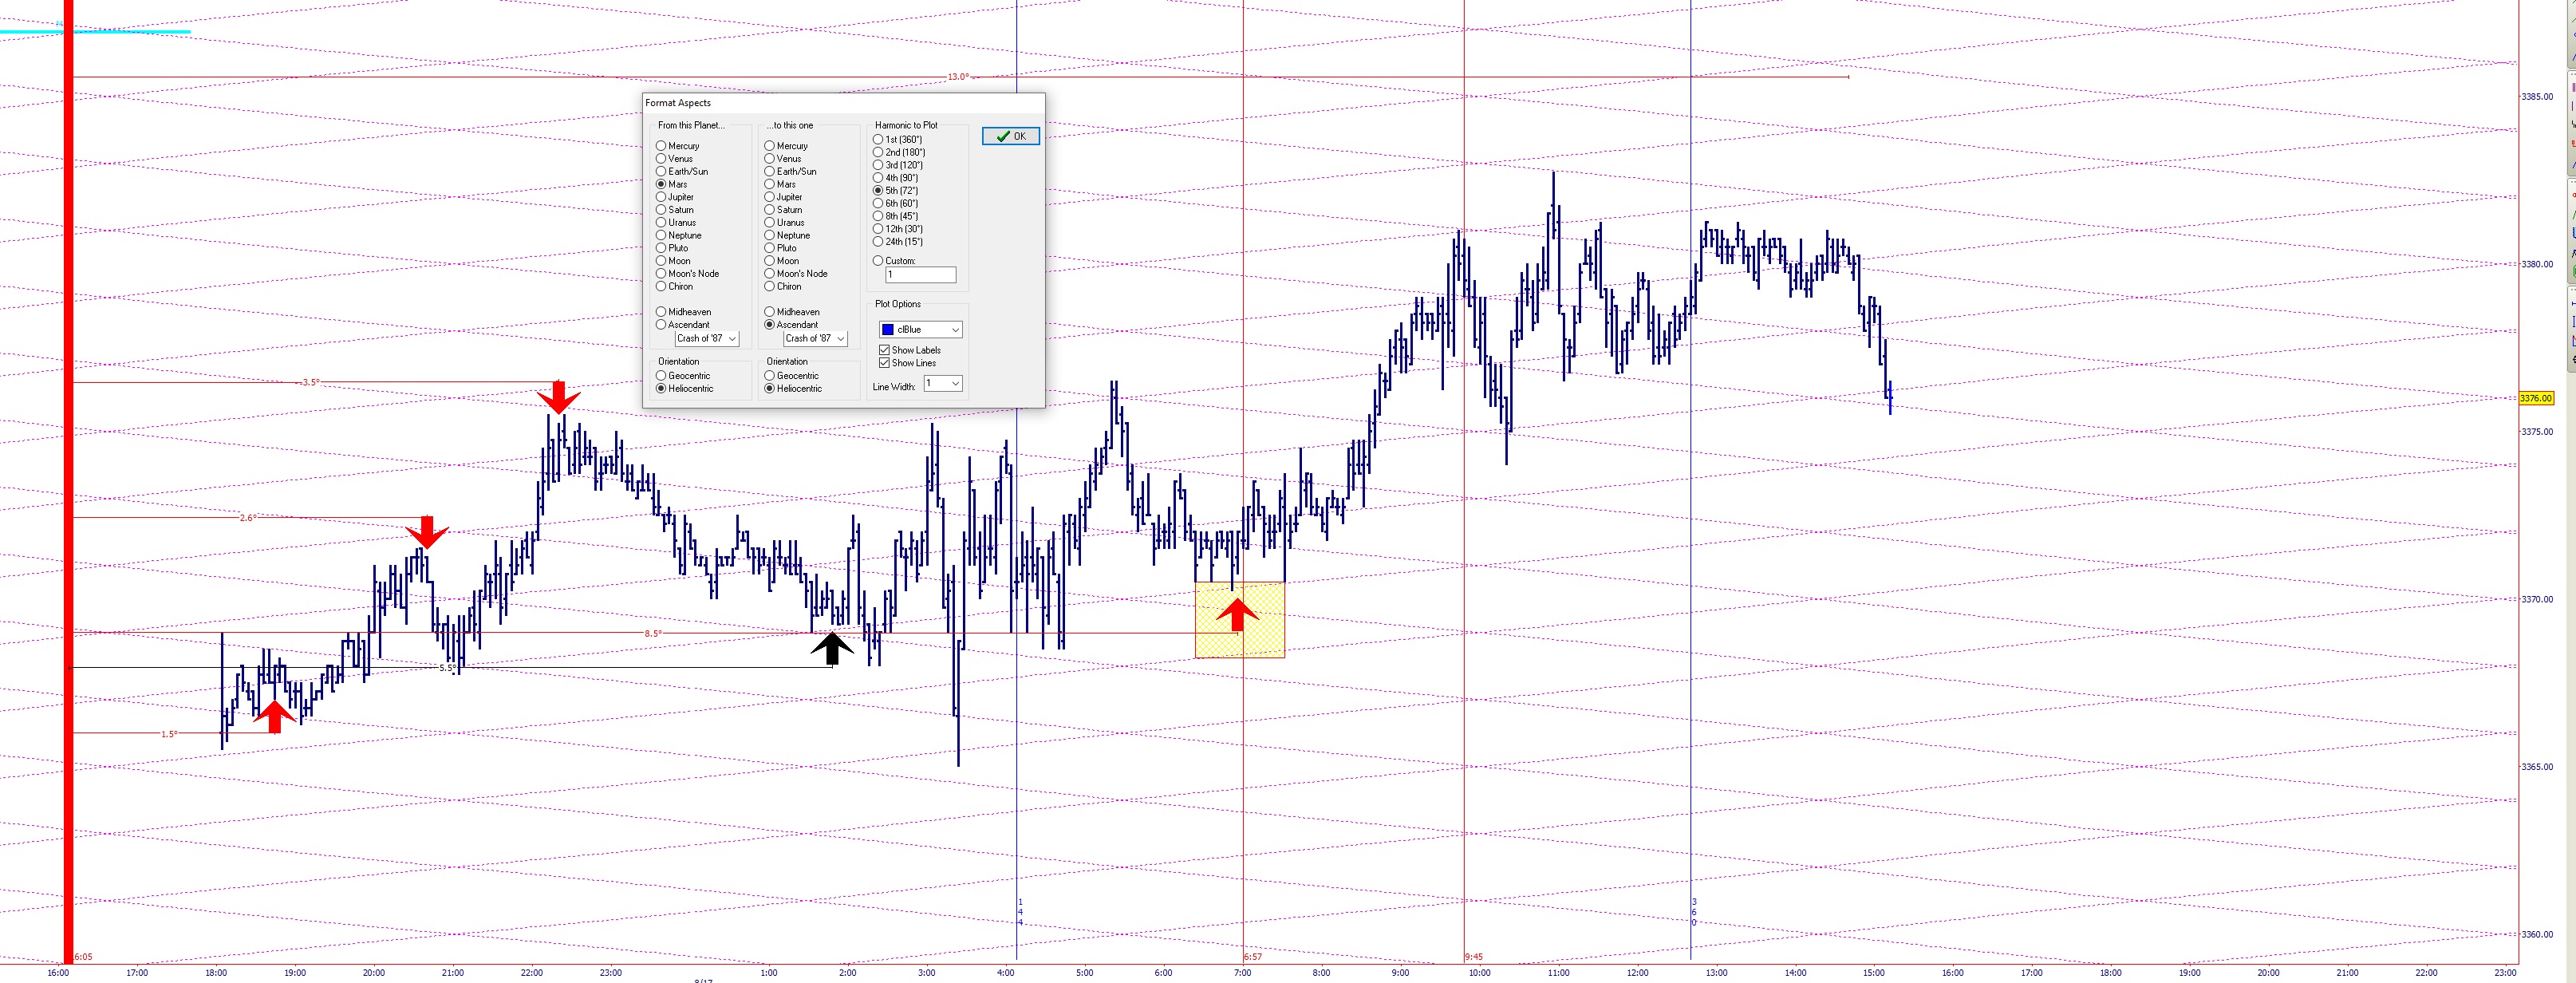Pick Pluto in From this Planet group
Screen dimensions: 2576x983
(x=672, y=248)
